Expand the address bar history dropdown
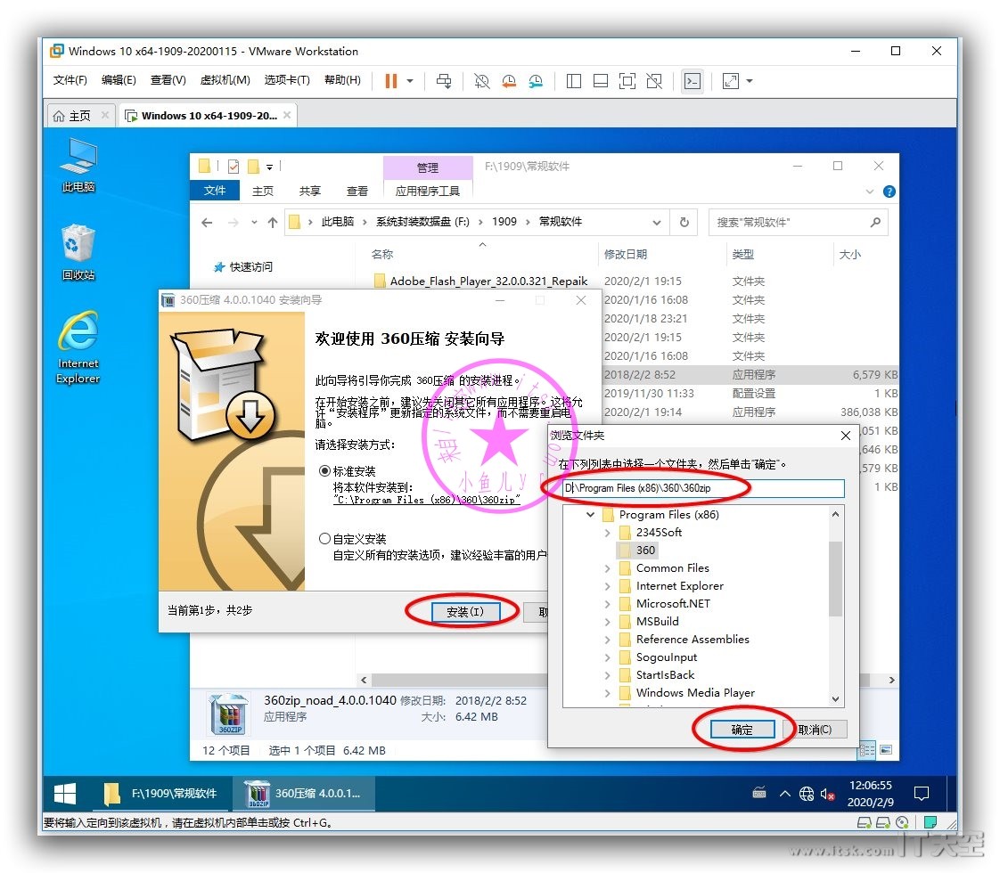Screen dimensions: 1000x873 point(656,223)
